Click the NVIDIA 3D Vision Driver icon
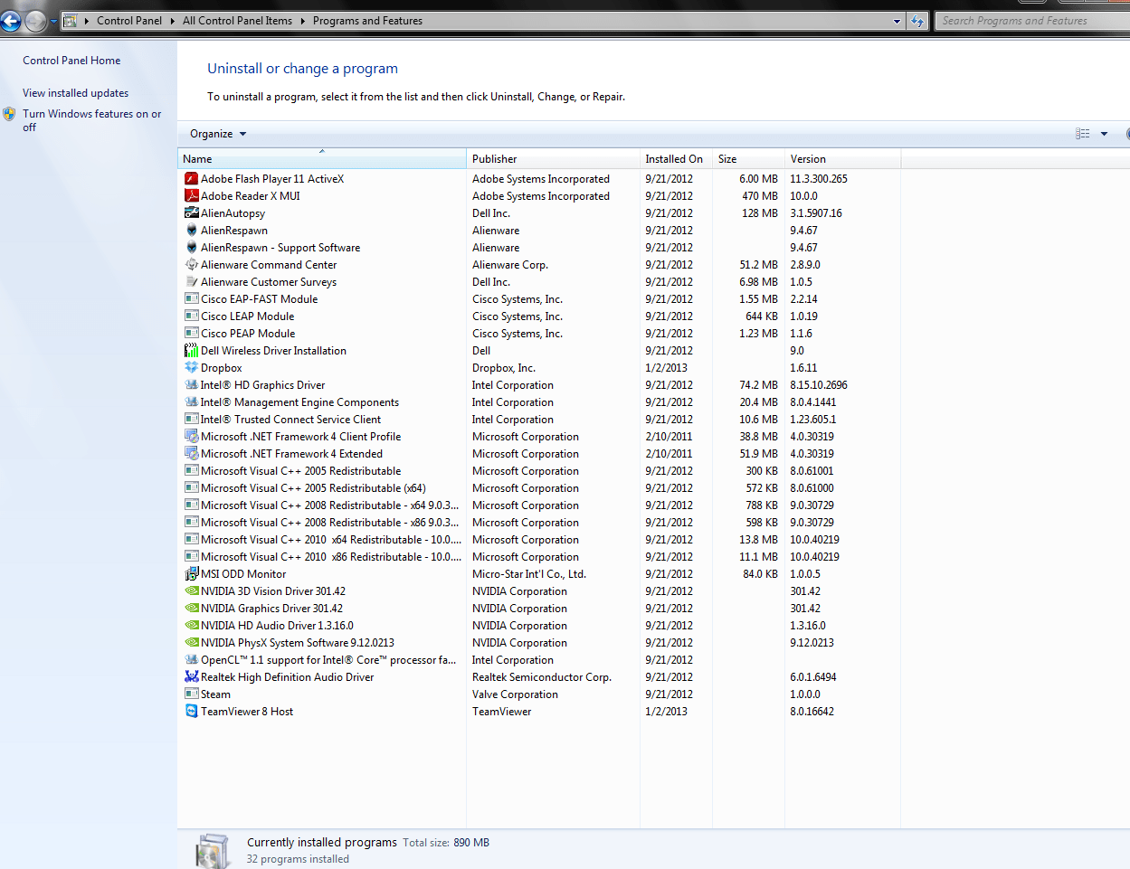The height and width of the screenshot is (869, 1130). tap(191, 591)
